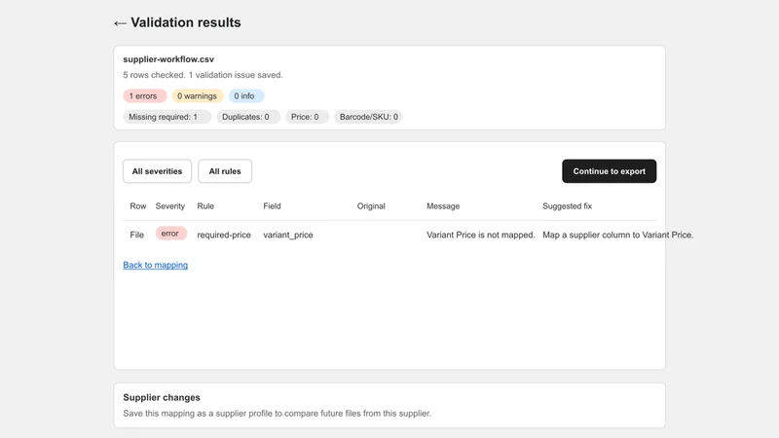The image size is (779, 438).
Task: Click the File row cell
Action: pos(137,235)
